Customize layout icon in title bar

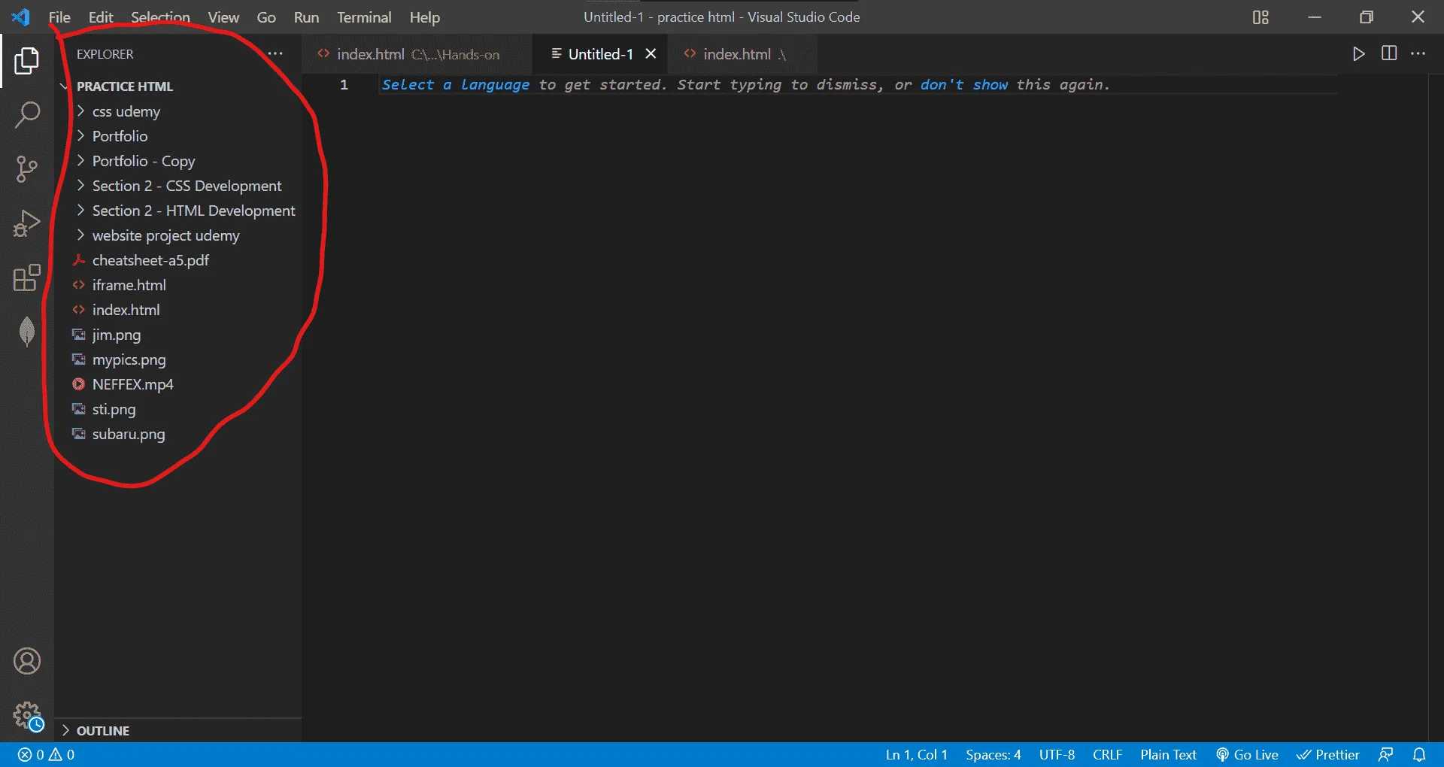point(1260,17)
